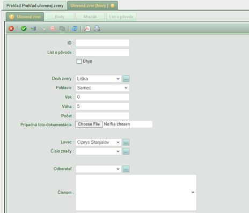
Task: Click the greyed-out edit wand icon
Action: [x=43, y=28]
